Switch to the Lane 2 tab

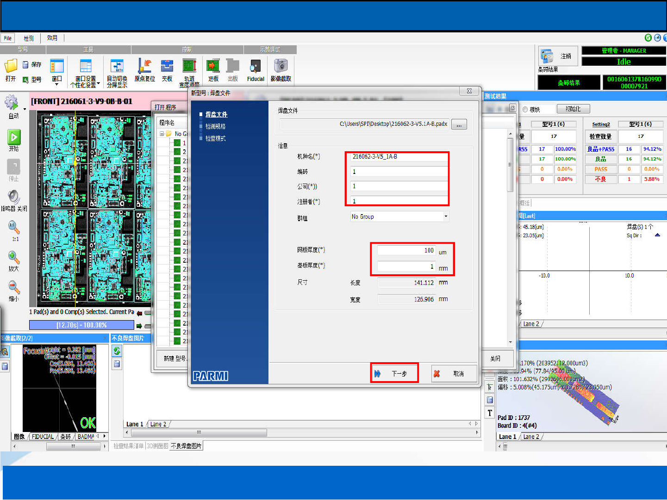[158, 424]
